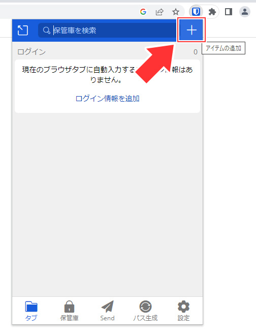Switch to the タブ tab

coord(31,311)
